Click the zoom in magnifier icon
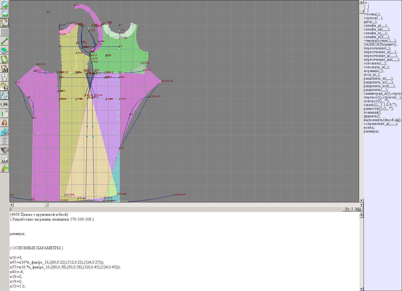The width and height of the screenshot is (402, 291). 5,5
